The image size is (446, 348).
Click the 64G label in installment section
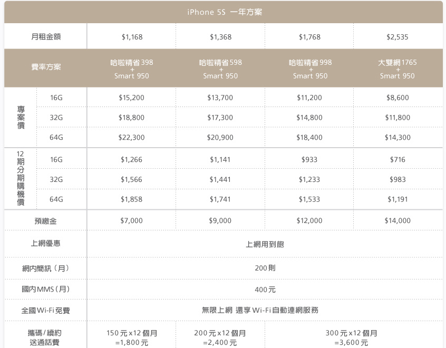click(56, 199)
